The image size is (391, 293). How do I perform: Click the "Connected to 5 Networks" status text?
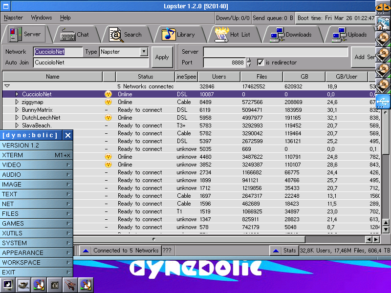(126, 251)
